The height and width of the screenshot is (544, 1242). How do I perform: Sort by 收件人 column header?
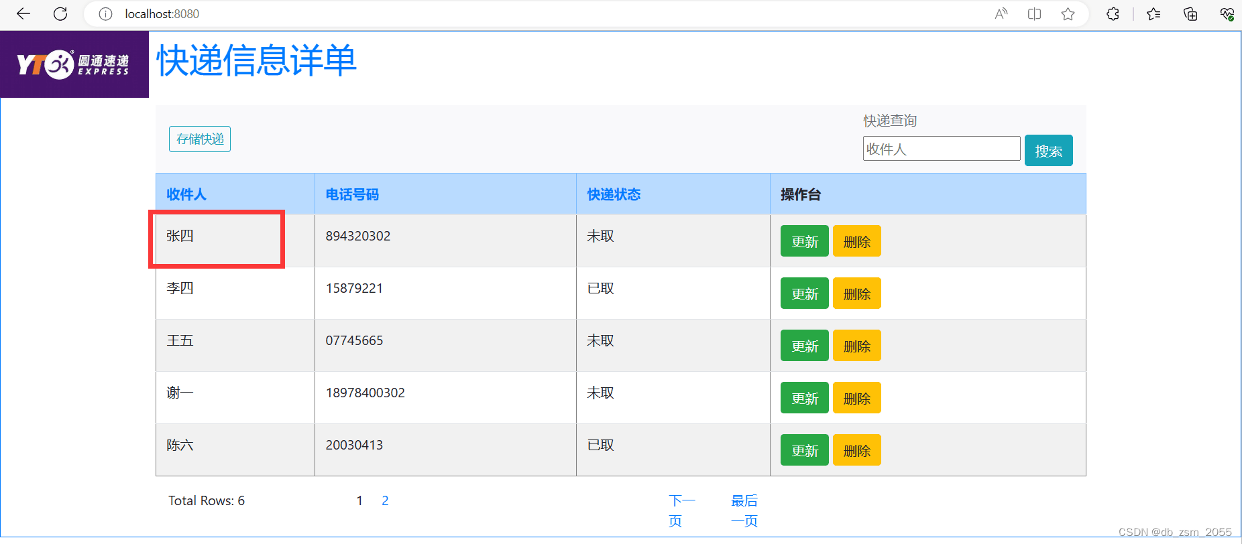186,194
